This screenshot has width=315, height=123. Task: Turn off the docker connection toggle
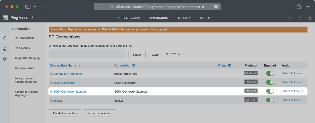[270, 100]
